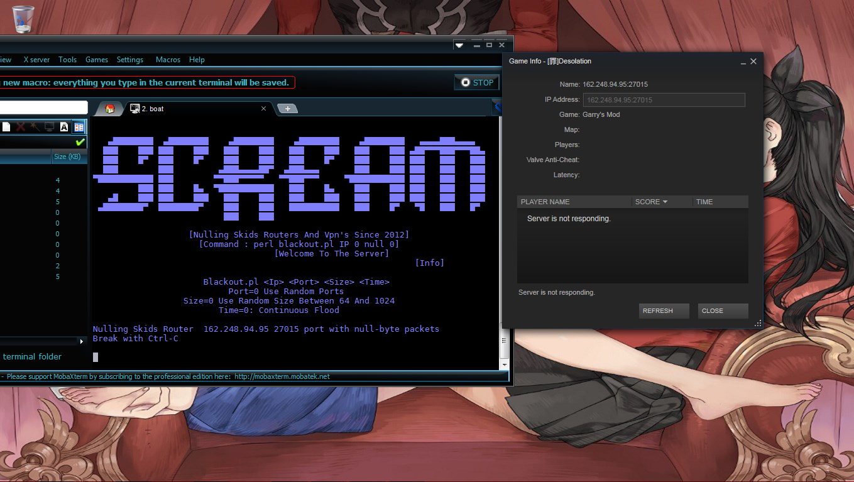Stop the macro recording
Image resolution: width=854 pixels, height=482 pixels.
click(x=477, y=82)
